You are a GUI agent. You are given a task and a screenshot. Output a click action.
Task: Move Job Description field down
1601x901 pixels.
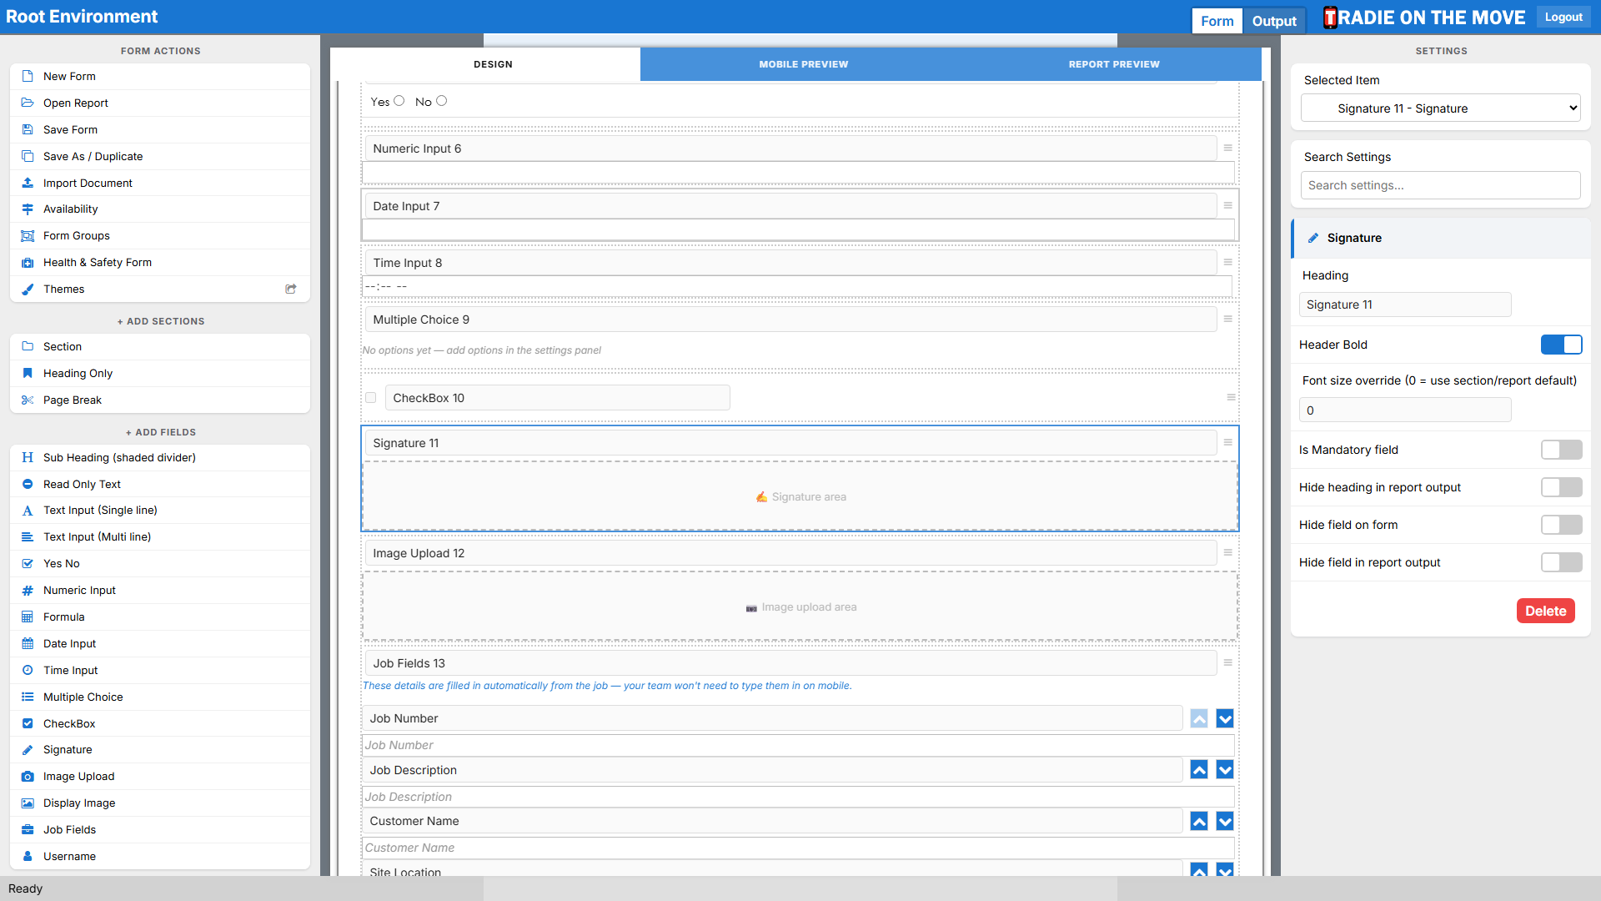click(1225, 770)
